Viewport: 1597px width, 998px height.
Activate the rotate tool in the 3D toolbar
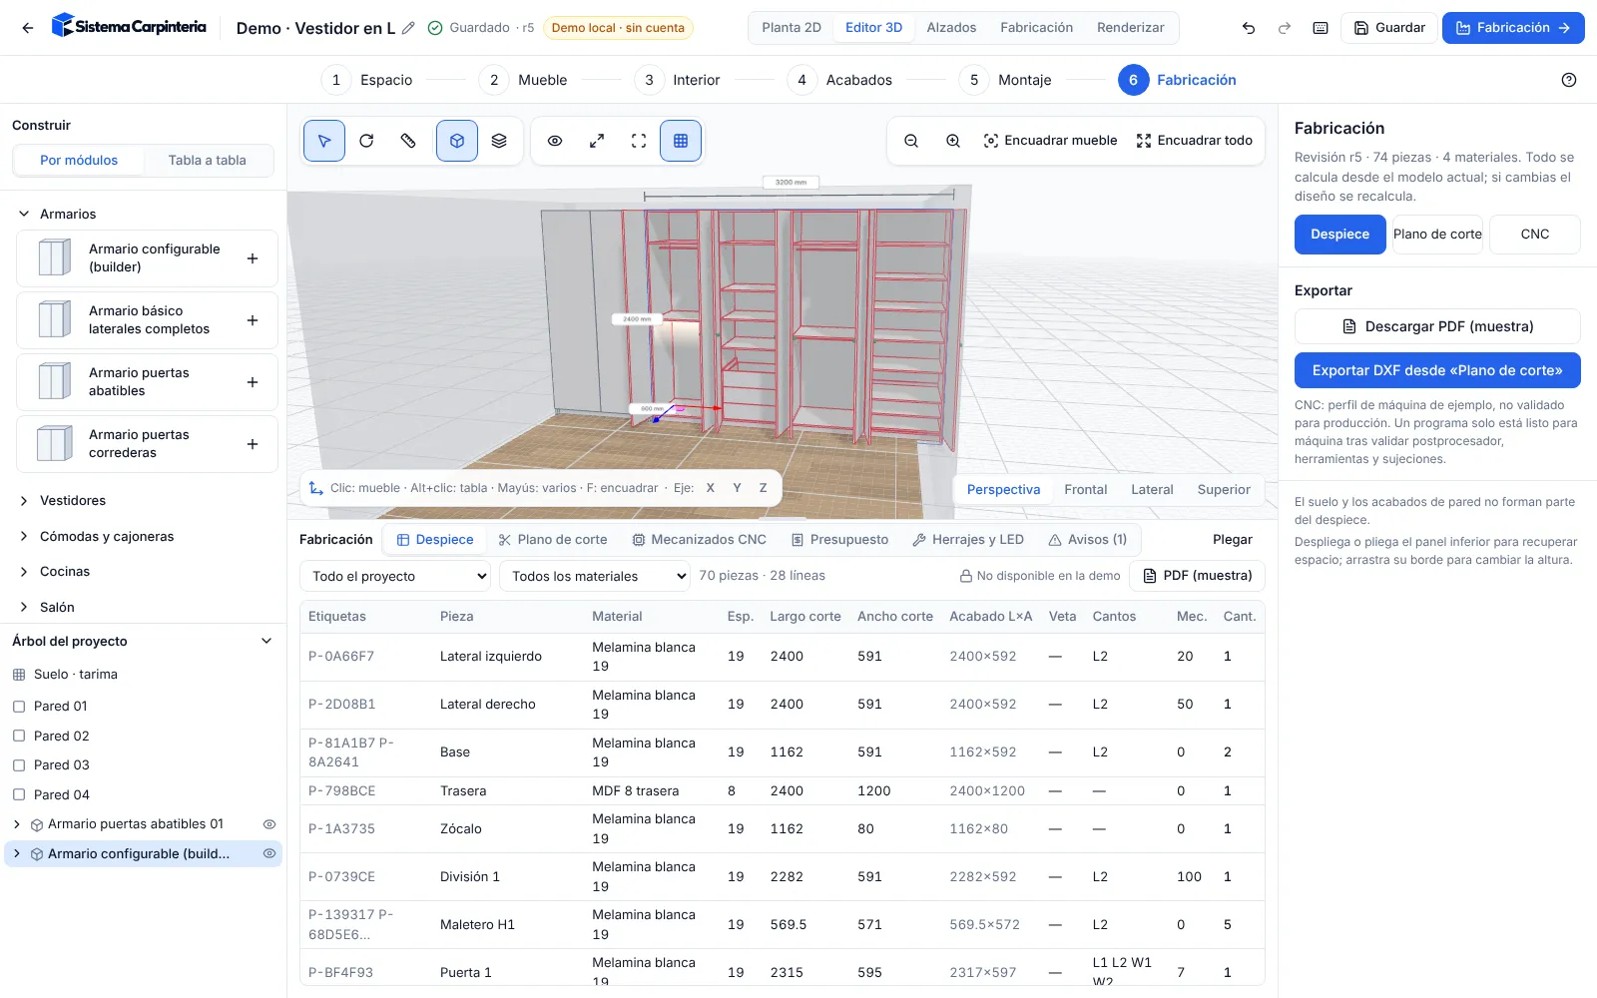tap(366, 141)
